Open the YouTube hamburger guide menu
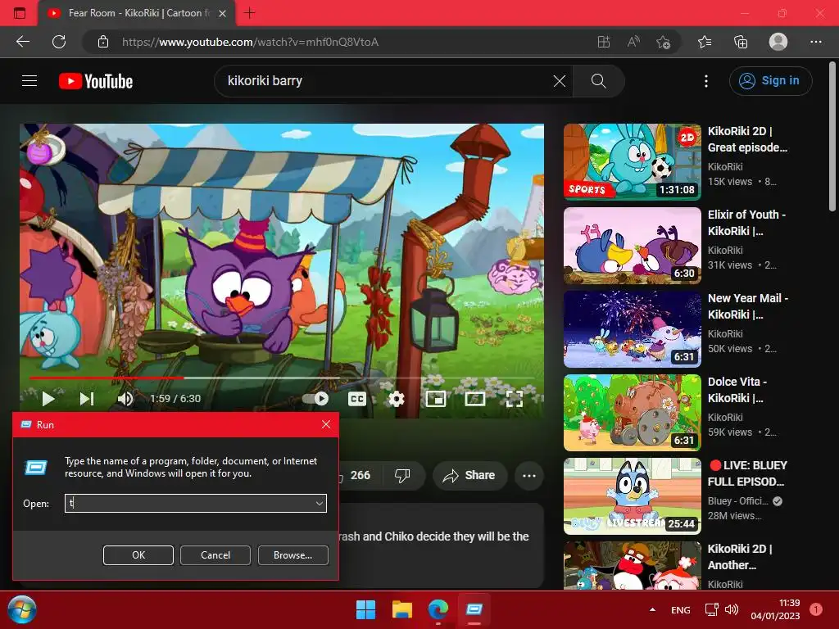 pyautogui.click(x=29, y=81)
